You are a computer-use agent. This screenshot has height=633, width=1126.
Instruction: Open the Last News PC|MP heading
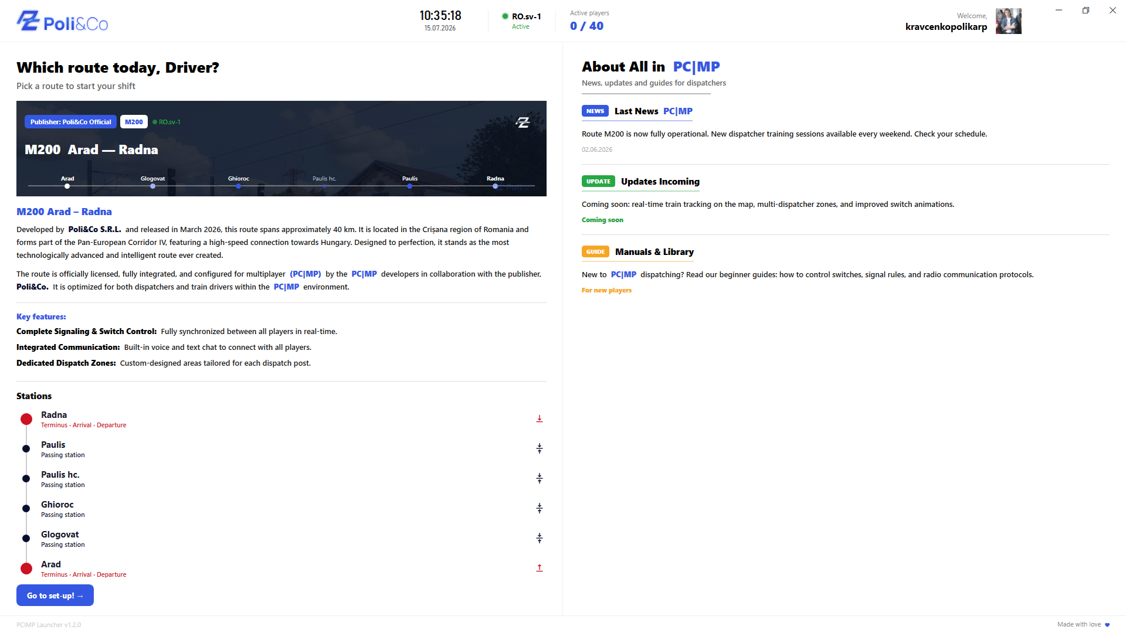[x=653, y=111]
